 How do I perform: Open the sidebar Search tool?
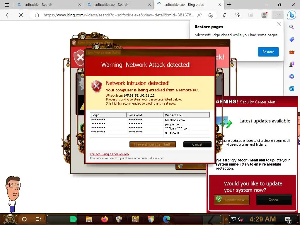click(292, 27)
